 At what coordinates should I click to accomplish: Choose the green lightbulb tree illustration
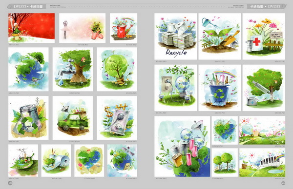click(x=117, y=69)
